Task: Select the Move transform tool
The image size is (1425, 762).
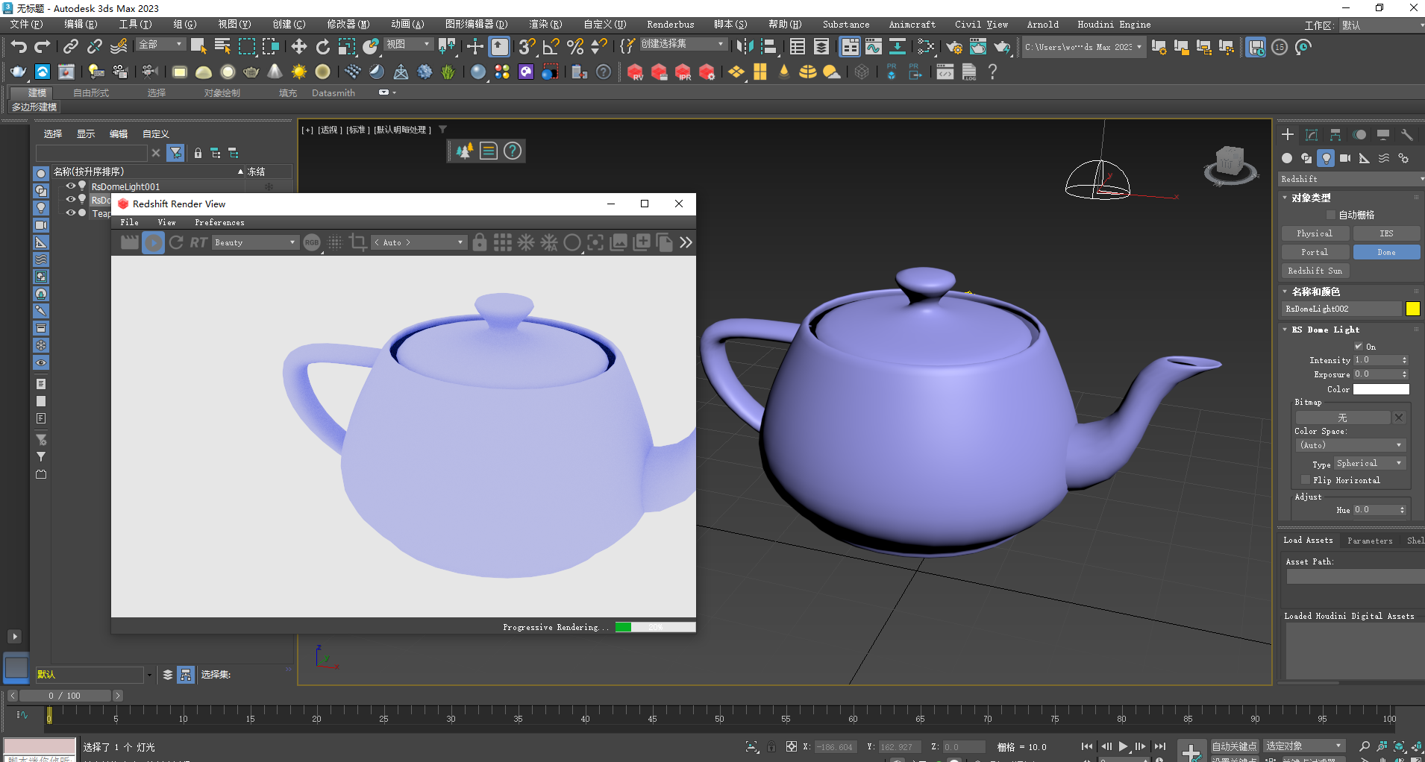Action: (x=298, y=47)
